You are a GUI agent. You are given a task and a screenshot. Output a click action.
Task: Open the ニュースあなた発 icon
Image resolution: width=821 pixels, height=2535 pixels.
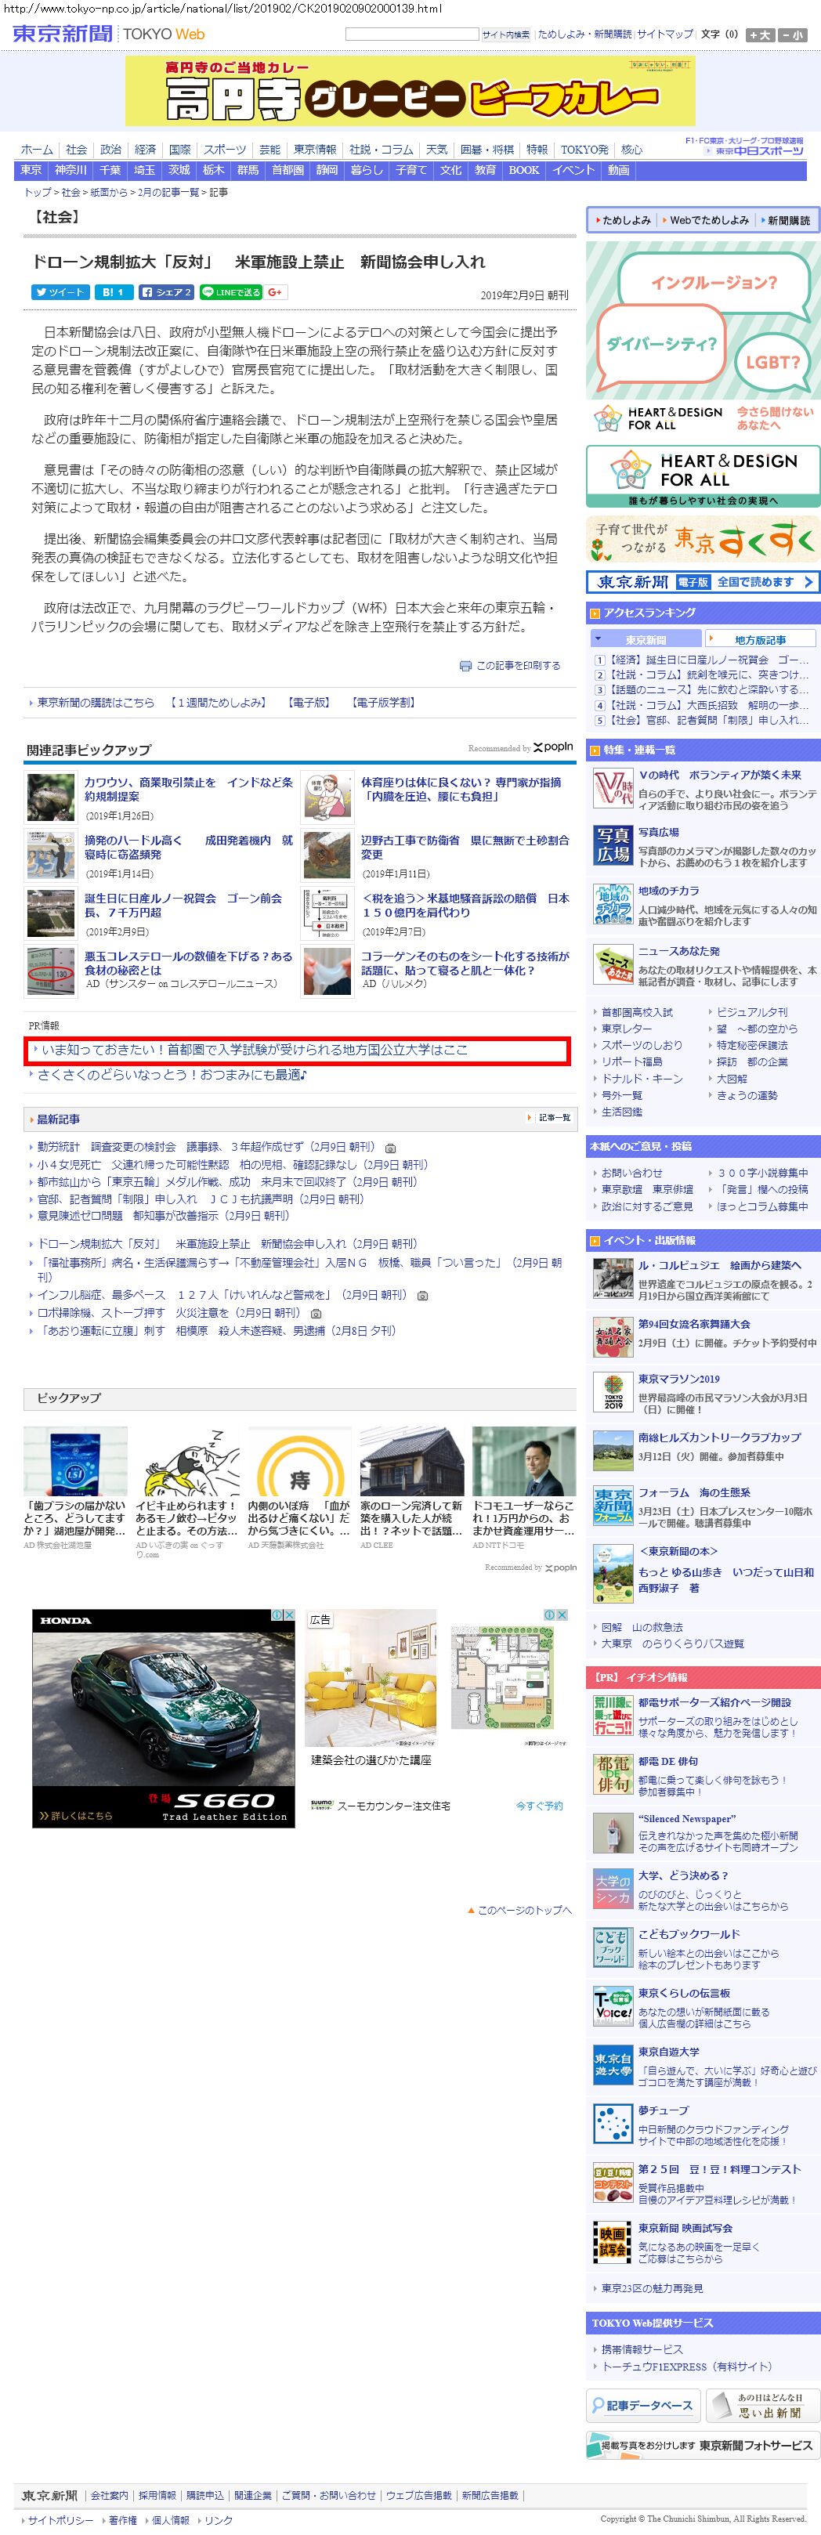tap(613, 964)
